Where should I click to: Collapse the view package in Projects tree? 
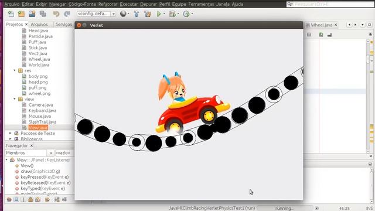pyautogui.click(x=14, y=99)
